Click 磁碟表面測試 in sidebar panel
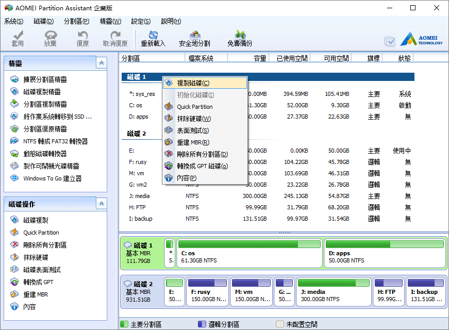The width and height of the screenshot is (449, 330). pyautogui.click(x=35, y=270)
